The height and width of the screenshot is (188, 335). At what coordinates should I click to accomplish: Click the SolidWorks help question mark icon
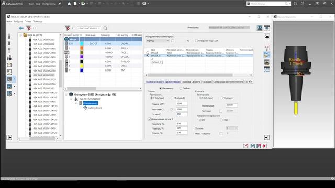click(303, 4)
